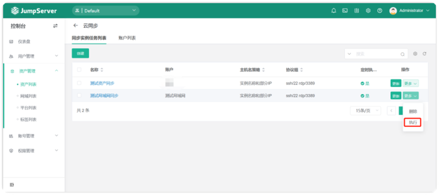
Task: Open 网域列表 in the sidebar
Action: (x=29, y=96)
